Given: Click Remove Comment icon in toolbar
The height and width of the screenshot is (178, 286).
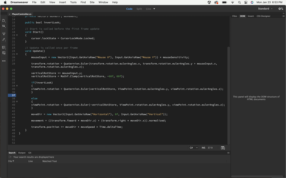Looking at the screenshot, I should (x=4, y=53).
